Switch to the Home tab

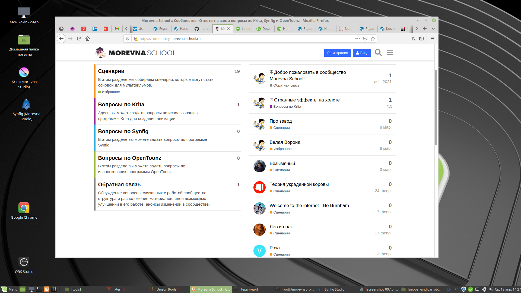click(284, 28)
